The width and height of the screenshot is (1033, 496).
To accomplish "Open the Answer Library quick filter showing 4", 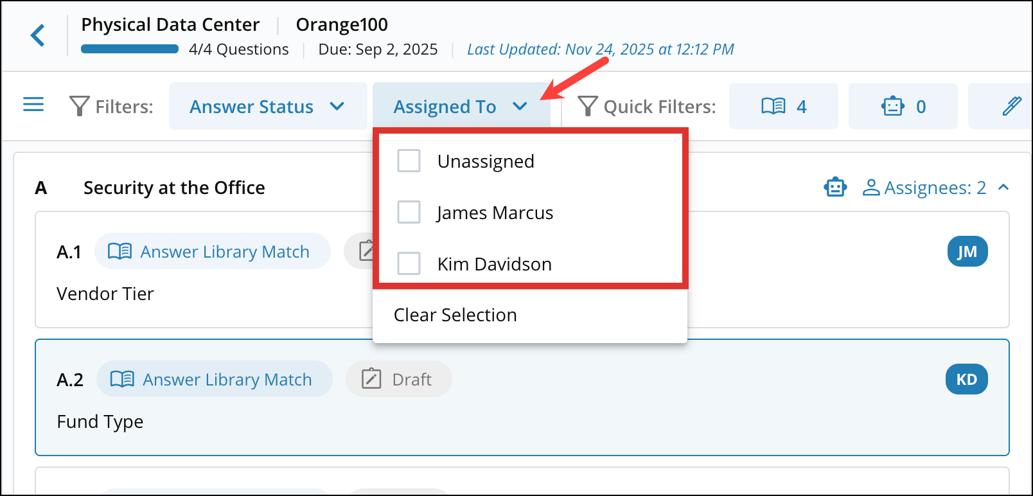I will (x=783, y=106).
